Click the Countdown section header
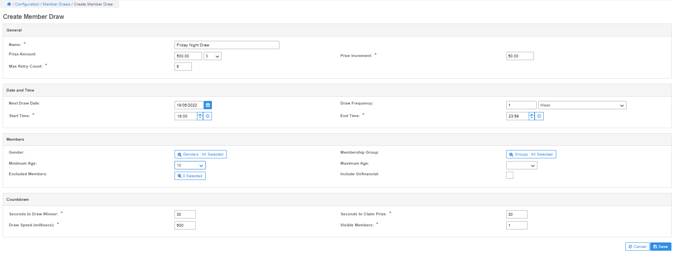The width and height of the screenshot is (673, 255). [x=337, y=200]
